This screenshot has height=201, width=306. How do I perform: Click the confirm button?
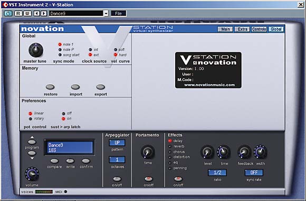pyautogui.click(x=86, y=161)
